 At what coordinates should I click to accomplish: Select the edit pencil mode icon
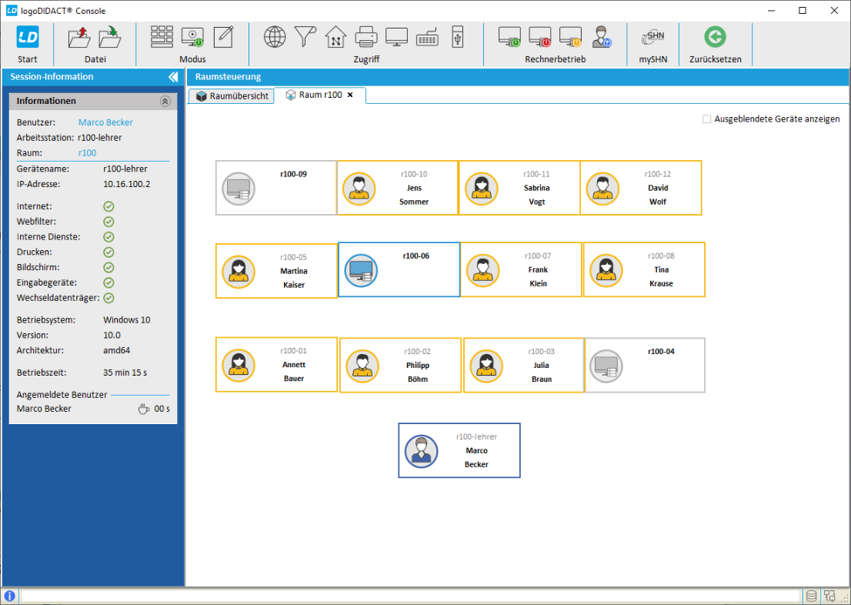[x=223, y=37]
